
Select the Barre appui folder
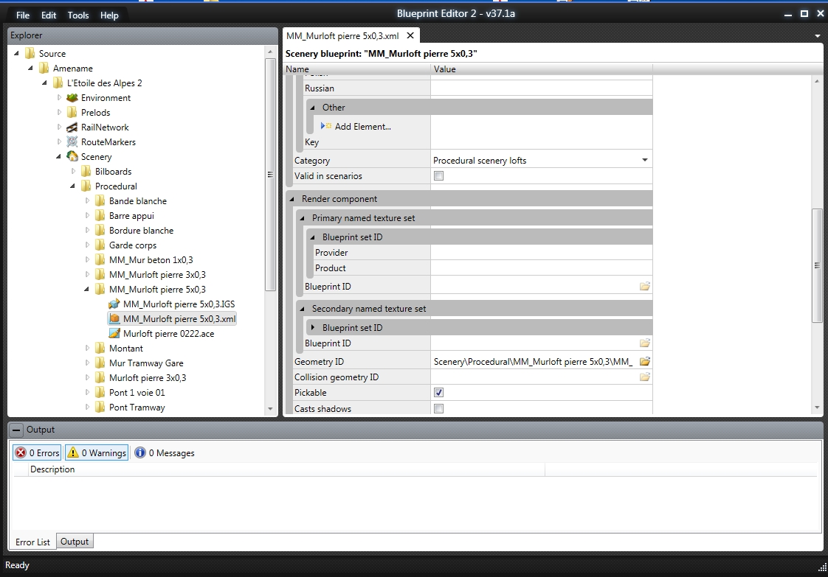pyautogui.click(x=131, y=216)
